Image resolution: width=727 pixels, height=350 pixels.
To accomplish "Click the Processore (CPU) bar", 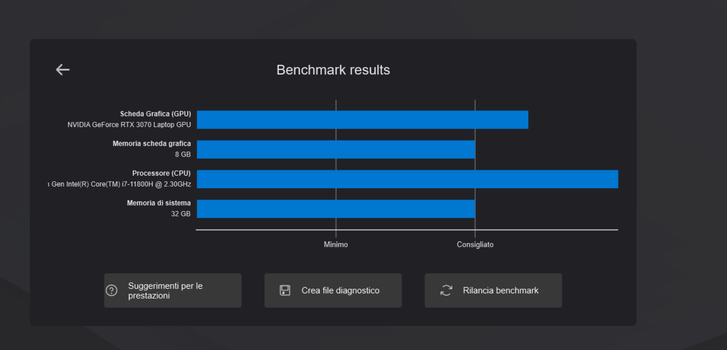I will pyautogui.click(x=408, y=179).
